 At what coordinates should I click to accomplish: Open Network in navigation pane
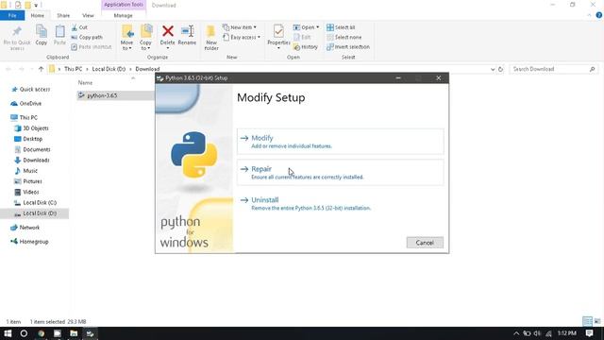[29, 228]
